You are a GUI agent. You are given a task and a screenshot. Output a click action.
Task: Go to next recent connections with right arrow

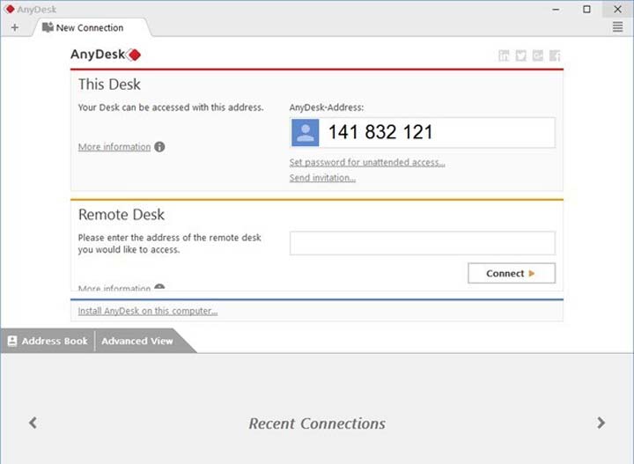(x=601, y=423)
